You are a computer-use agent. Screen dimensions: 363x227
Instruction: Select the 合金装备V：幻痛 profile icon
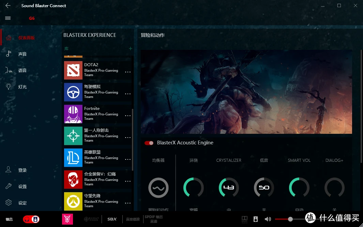[x=73, y=180]
